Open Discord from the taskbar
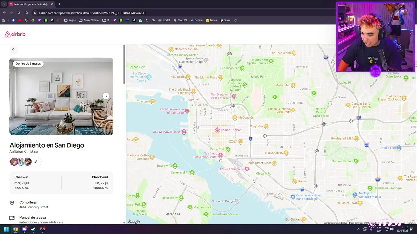The width and height of the screenshot is (417, 234). [24, 229]
